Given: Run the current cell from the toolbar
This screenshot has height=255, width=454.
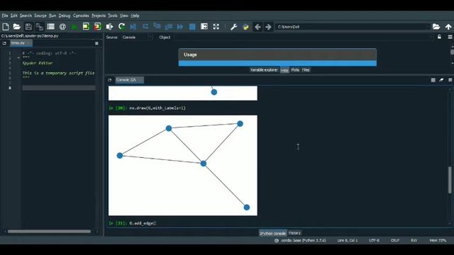Looking at the screenshot, I should (86, 27).
